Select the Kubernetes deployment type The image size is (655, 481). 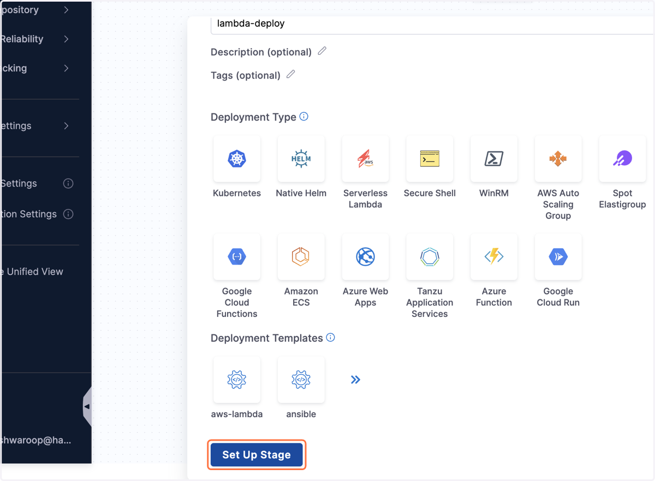tap(237, 159)
